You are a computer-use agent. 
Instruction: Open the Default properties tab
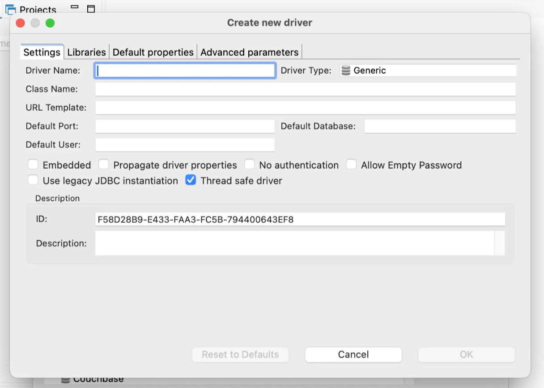(x=153, y=52)
